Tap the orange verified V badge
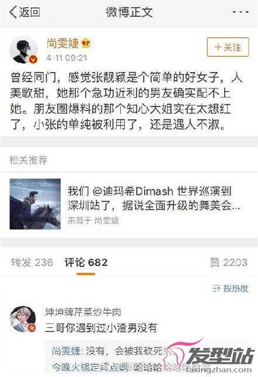 [x=33, y=59]
